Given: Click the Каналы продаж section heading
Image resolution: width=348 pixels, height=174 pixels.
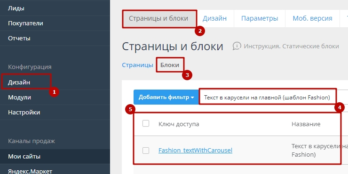Looking at the screenshot, I should 32,141.
